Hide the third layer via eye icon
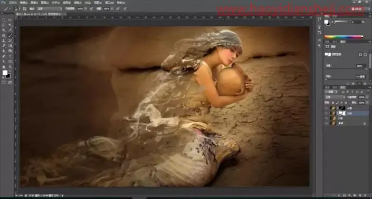 point(327,118)
